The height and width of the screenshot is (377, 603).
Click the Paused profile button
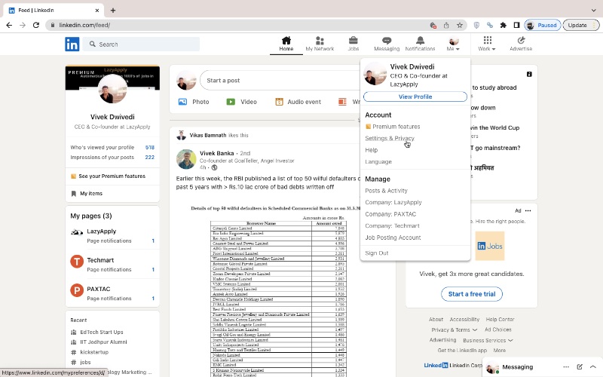pyautogui.click(x=543, y=26)
